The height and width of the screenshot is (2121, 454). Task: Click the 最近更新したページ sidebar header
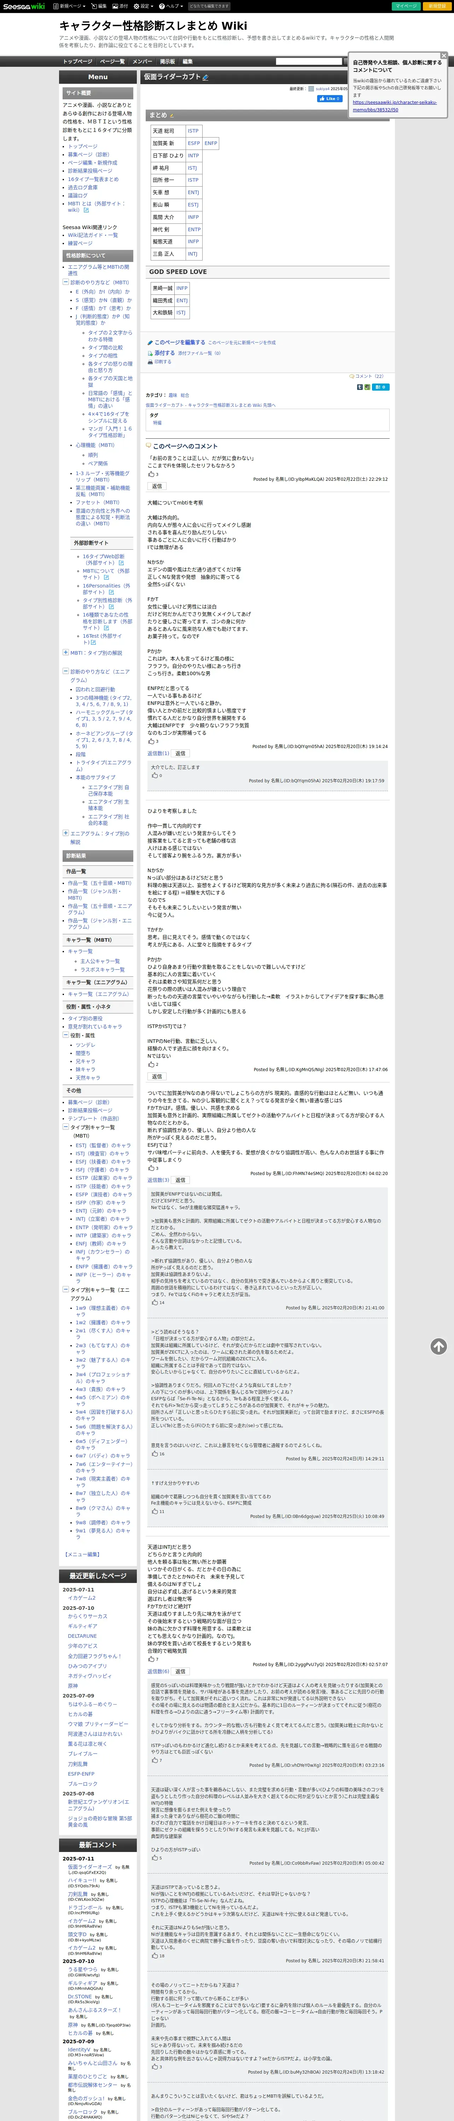pos(97,1575)
